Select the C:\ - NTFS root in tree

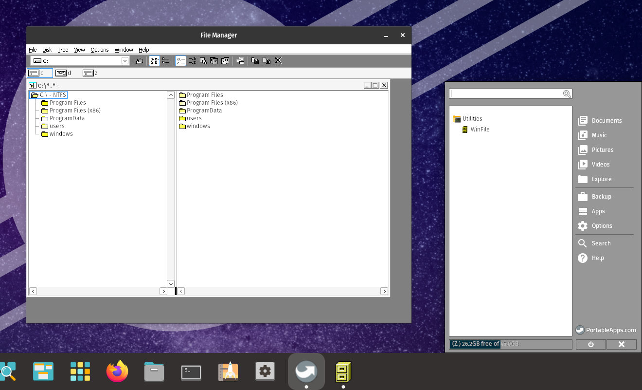[x=49, y=95]
